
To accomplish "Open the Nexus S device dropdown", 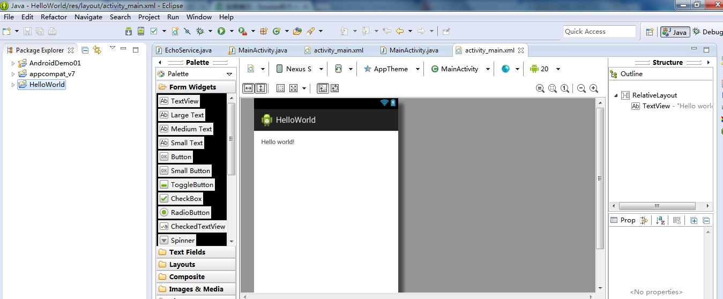I will coord(300,69).
